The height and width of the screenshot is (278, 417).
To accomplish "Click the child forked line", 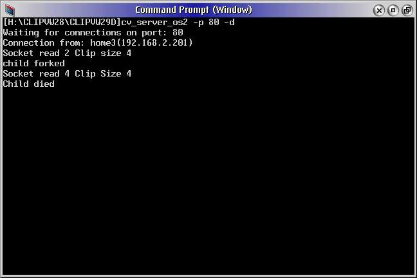I will click(x=33, y=63).
